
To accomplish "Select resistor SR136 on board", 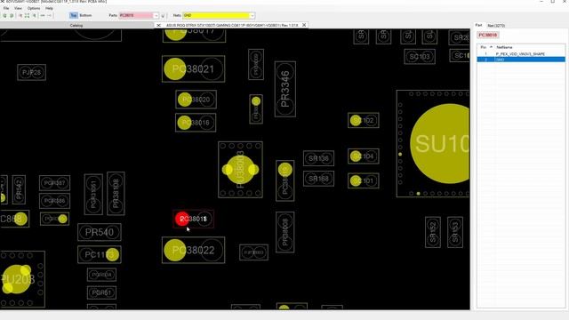I will pos(318,158).
